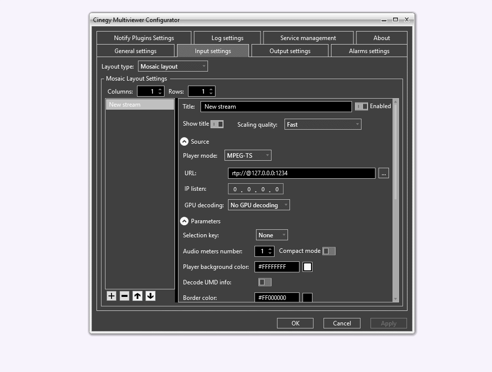This screenshot has width=492, height=372.
Task: Increase the Rows value
Action: (211, 89)
